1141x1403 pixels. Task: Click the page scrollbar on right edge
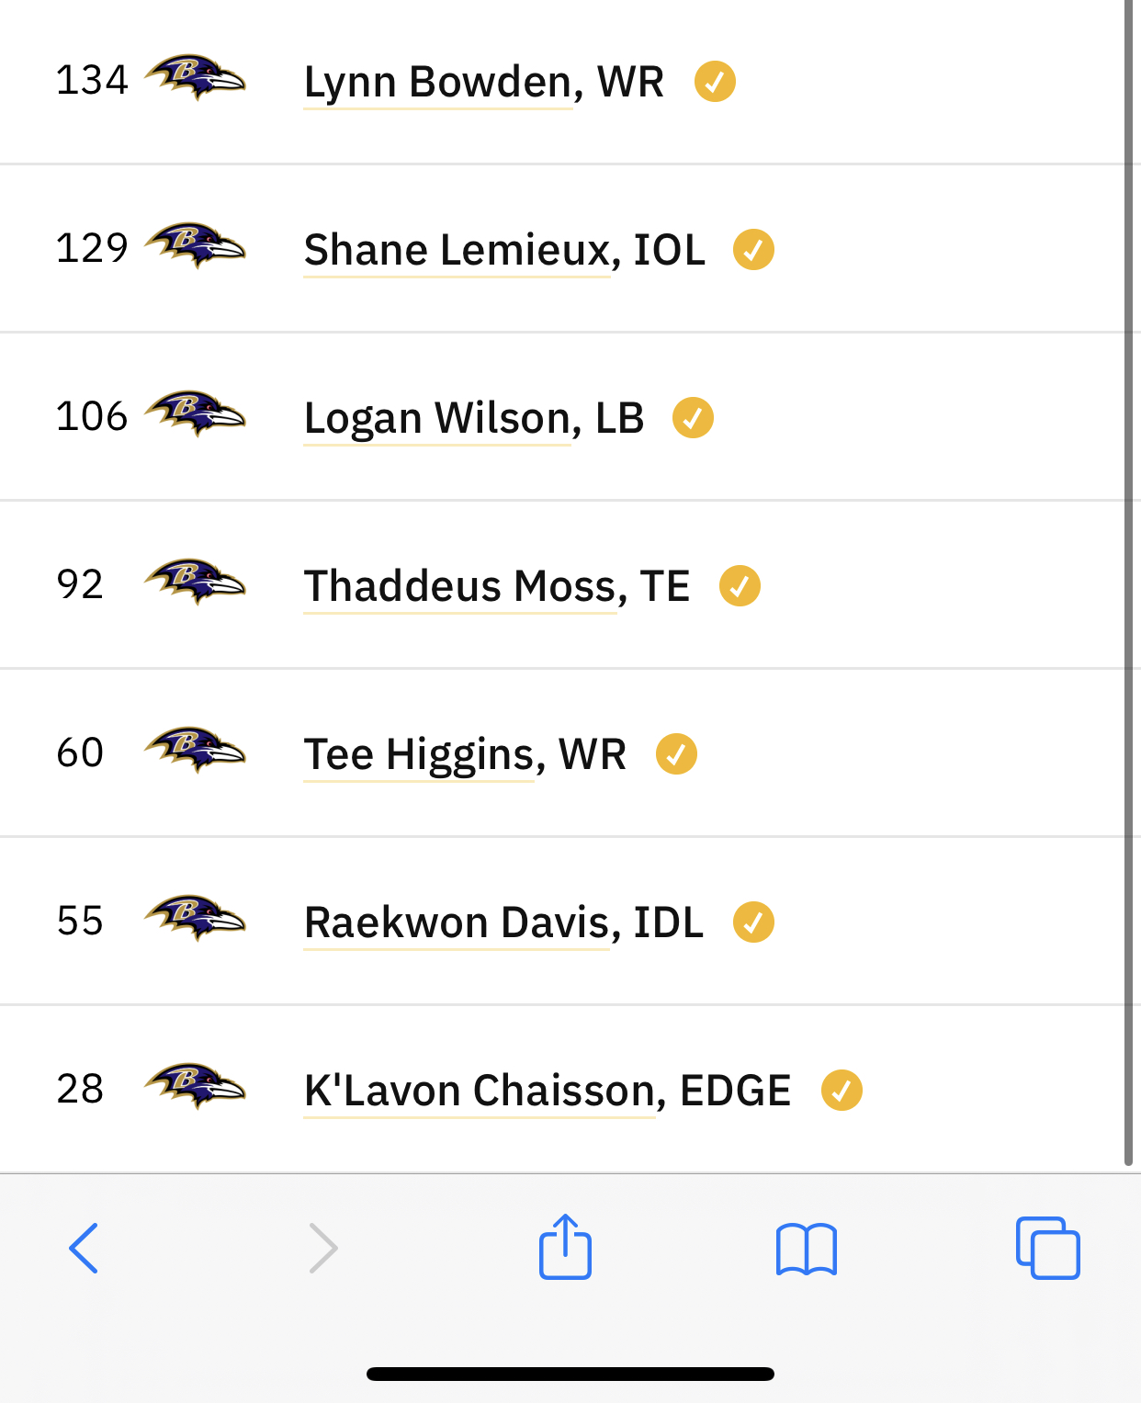click(x=1129, y=583)
